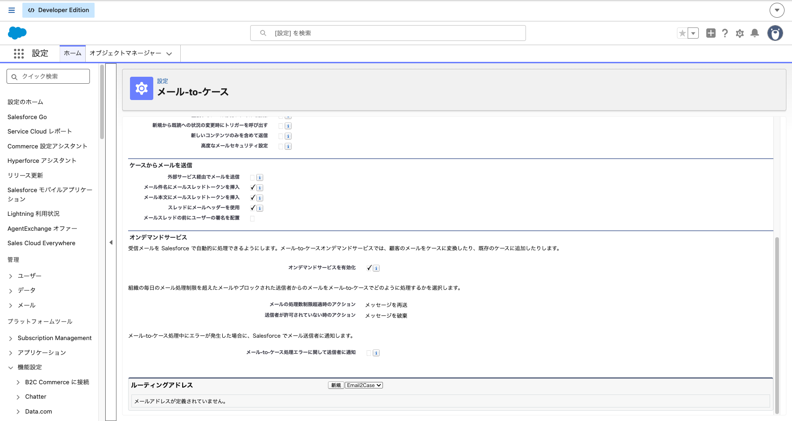Click the main content vertical scrollbar
This screenshot has height=421, width=792.
click(x=777, y=325)
